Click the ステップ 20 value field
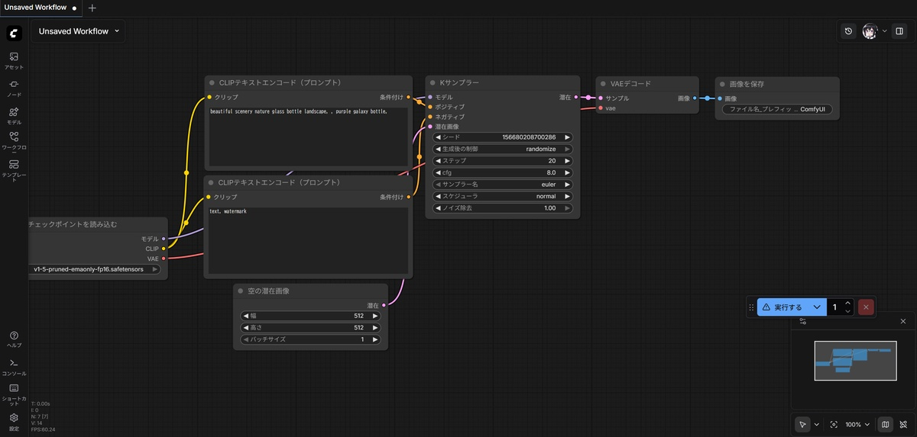 click(x=502, y=161)
